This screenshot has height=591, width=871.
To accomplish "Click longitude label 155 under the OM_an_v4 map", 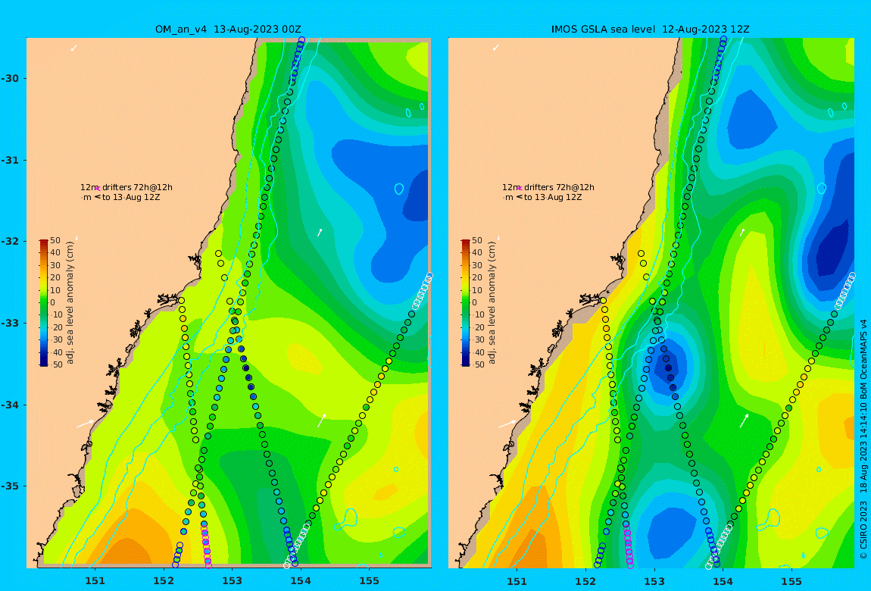I will click(370, 581).
